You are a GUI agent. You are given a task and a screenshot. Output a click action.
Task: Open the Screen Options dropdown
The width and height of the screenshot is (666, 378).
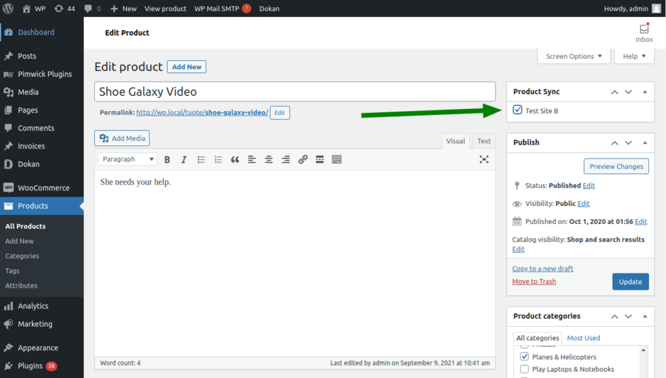[574, 56]
